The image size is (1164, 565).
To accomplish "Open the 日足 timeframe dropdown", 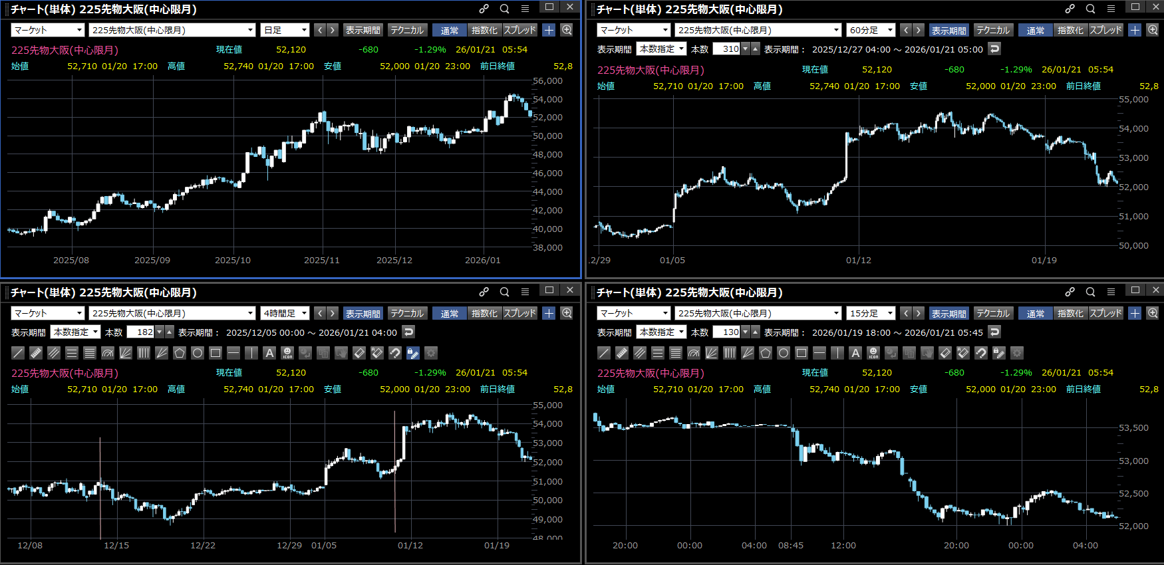I will click(285, 30).
